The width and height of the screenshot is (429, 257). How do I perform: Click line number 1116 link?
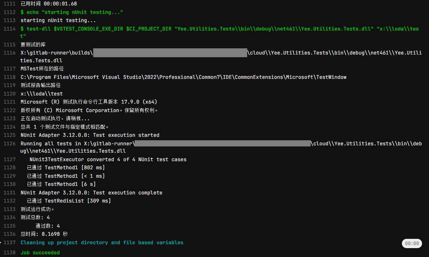point(9,53)
